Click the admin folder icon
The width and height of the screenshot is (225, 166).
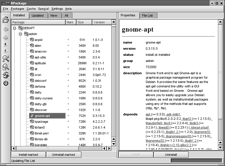pyautogui.click(x=26, y=34)
